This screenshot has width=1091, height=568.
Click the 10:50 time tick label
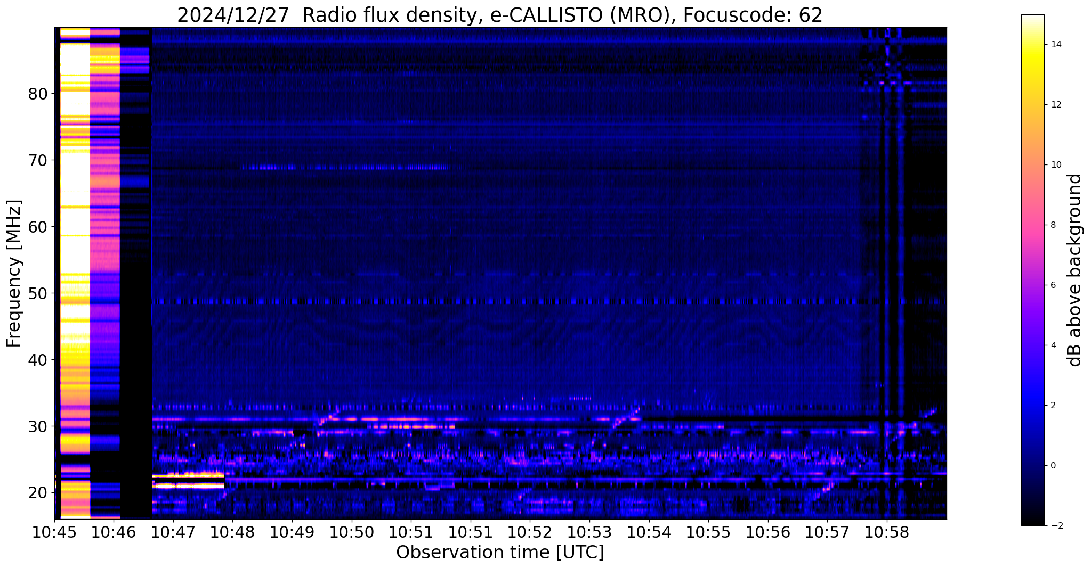[352, 532]
